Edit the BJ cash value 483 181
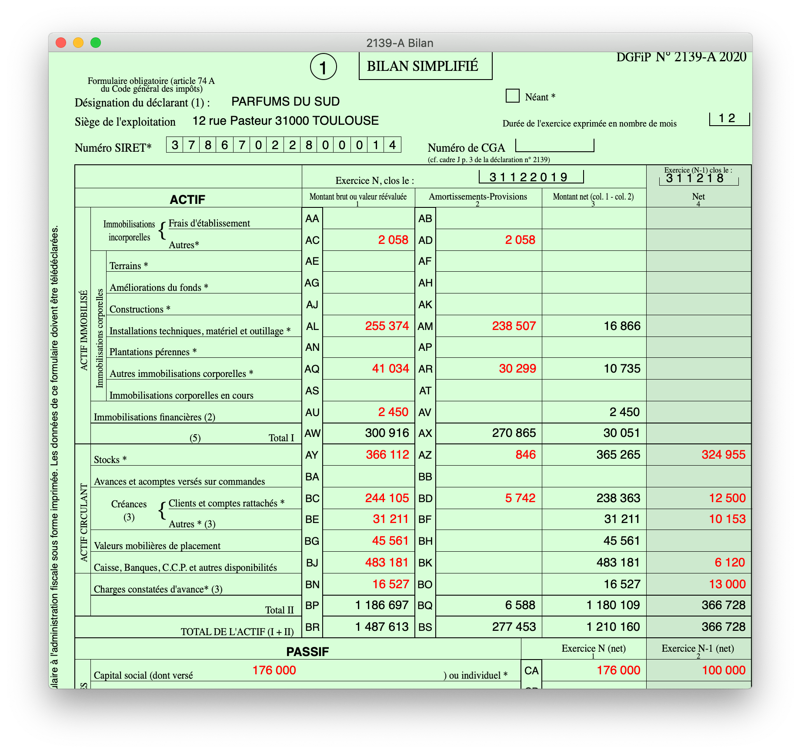Screen dimensions: 801x753 pos(369,563)
